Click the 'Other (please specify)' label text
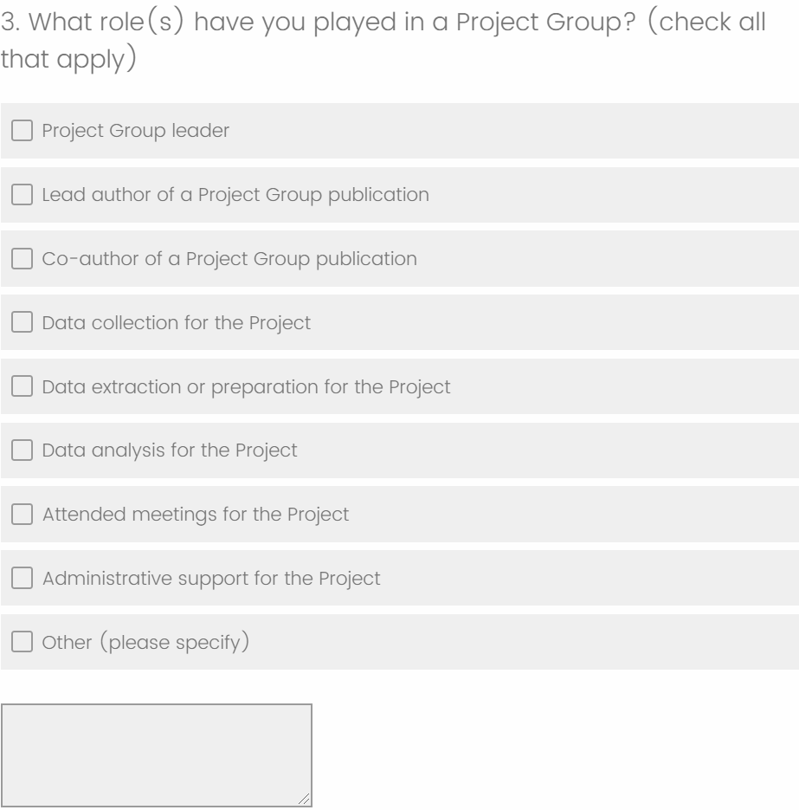Image resolution: width=799 pixels, height=810 pixels. pyautogui.click(x=139, y=643)
